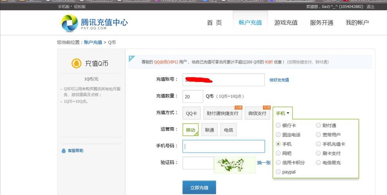Select 联通 carrier
Image resolution: width=387 pixels, height=195 pixels.
(x=209, y=129)
